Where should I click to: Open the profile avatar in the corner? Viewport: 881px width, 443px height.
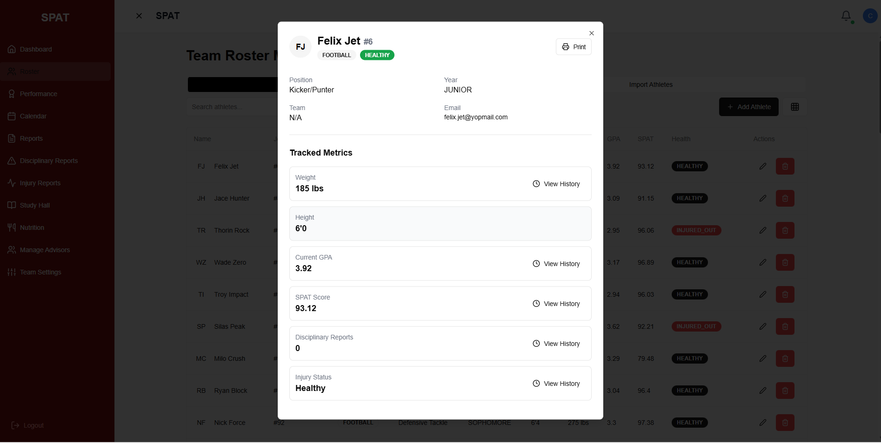(x=870, y=15)
